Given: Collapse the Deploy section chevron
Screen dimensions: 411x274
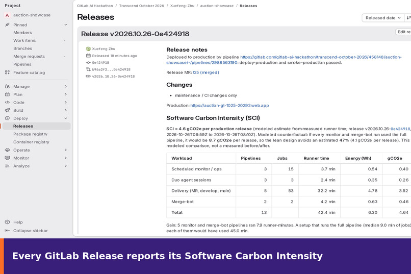Looking at the screenshot, I should 66,118.
